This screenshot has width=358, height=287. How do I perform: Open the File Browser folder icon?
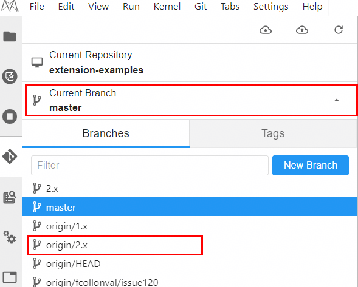pyautogui.click(x=10, y=36)
